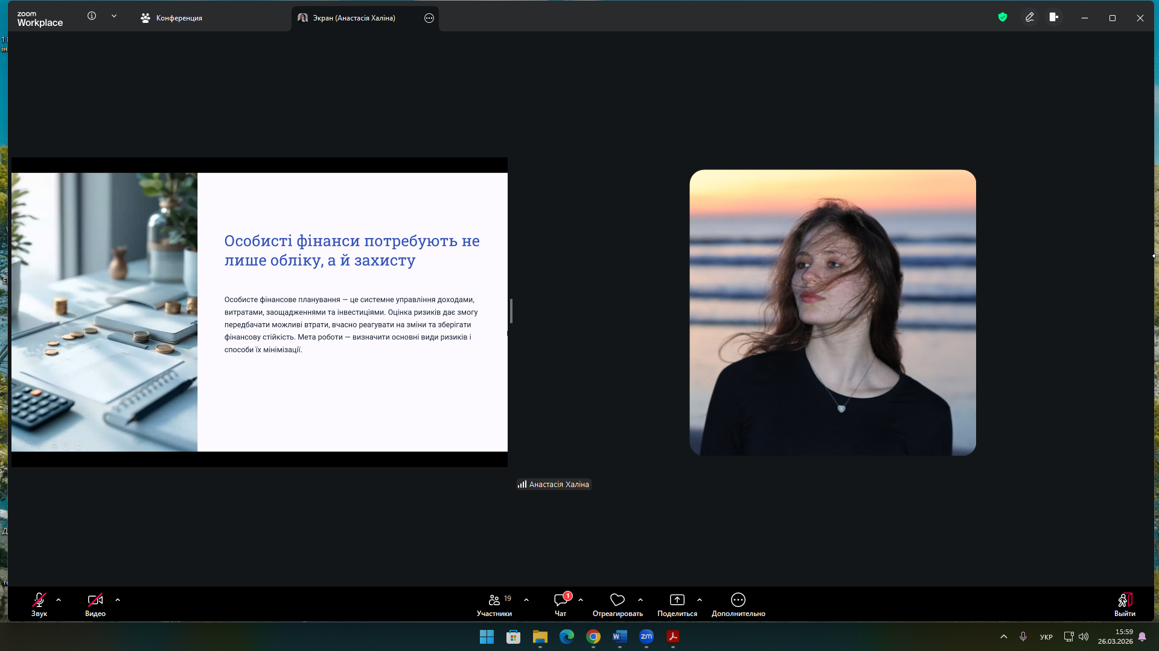
Task: Toggle the layout view icon
Action: point(1054,17)
